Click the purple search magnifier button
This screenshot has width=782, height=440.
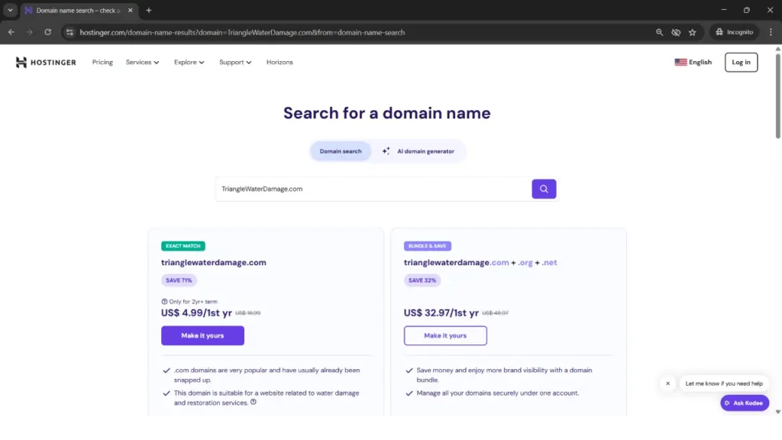coord(544,189)
